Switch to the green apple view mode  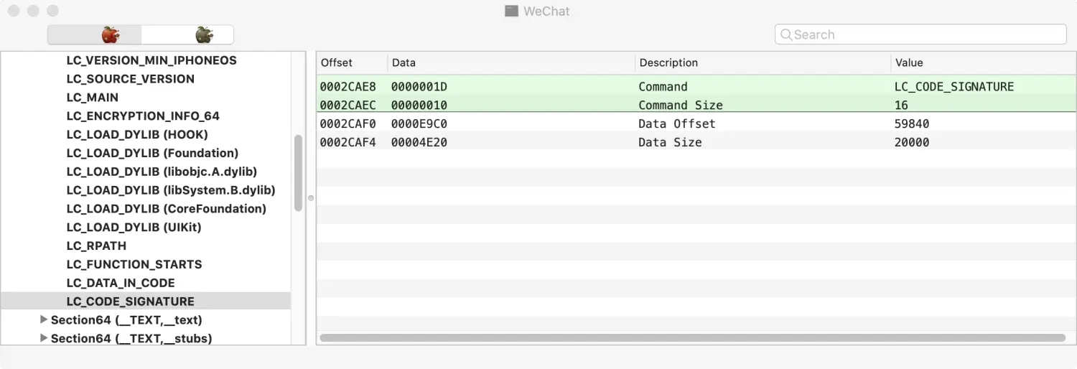pyautogui.click(x=205, y=34)
